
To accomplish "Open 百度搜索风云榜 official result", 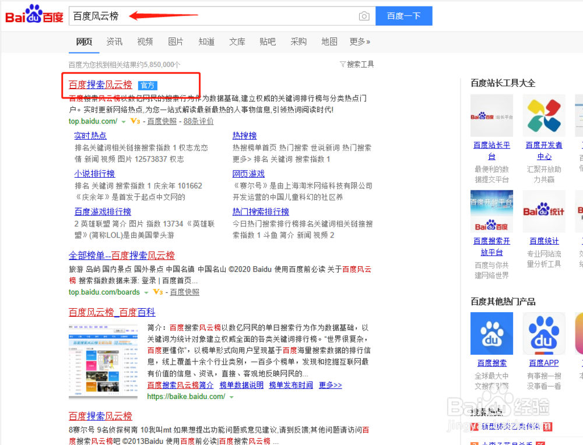I will 100,84.
